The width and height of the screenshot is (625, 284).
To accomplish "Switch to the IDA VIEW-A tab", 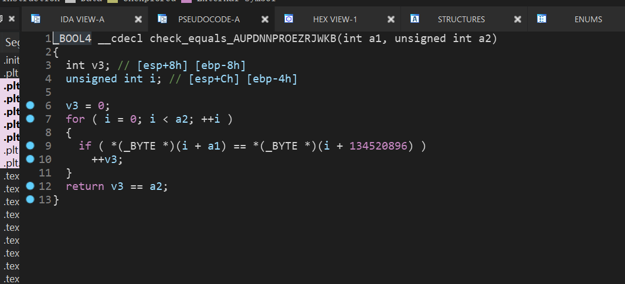I will click(x=82, y=19).
